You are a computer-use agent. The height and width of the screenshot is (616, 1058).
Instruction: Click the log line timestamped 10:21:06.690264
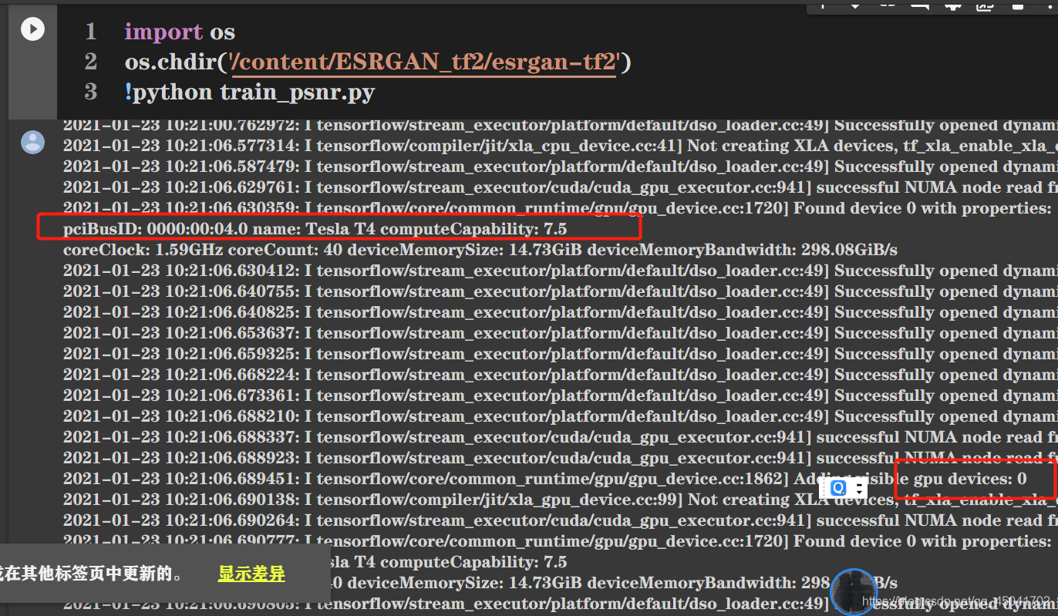pyautogui.click(x=561, y=520)
